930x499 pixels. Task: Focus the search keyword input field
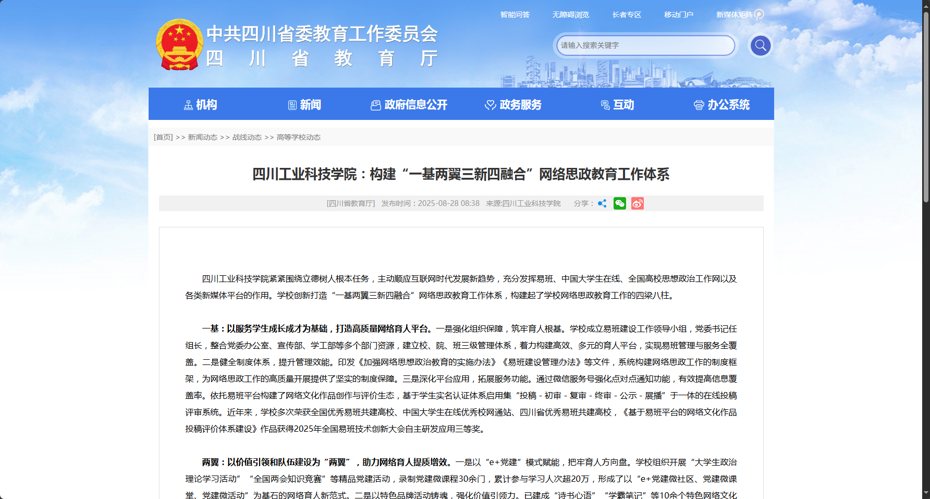point(645,45)
